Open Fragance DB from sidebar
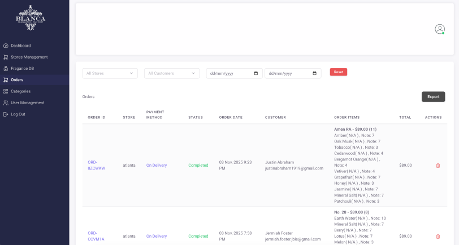459x245 pixels. click(x=22, y=68)
